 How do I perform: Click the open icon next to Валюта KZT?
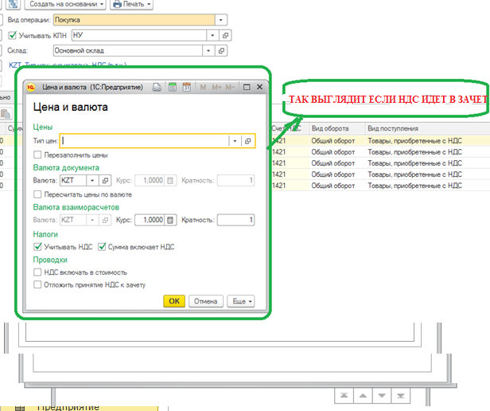(105, 181)
